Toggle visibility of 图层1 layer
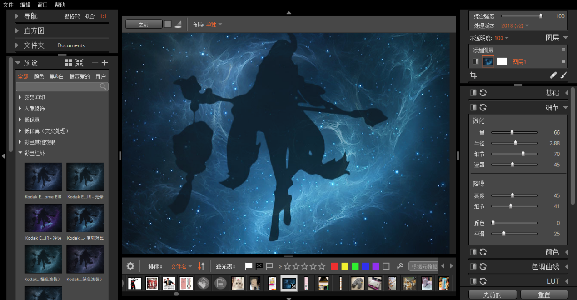Image resolution: width=577 pixels, height=300 pixels. point(476,61)
